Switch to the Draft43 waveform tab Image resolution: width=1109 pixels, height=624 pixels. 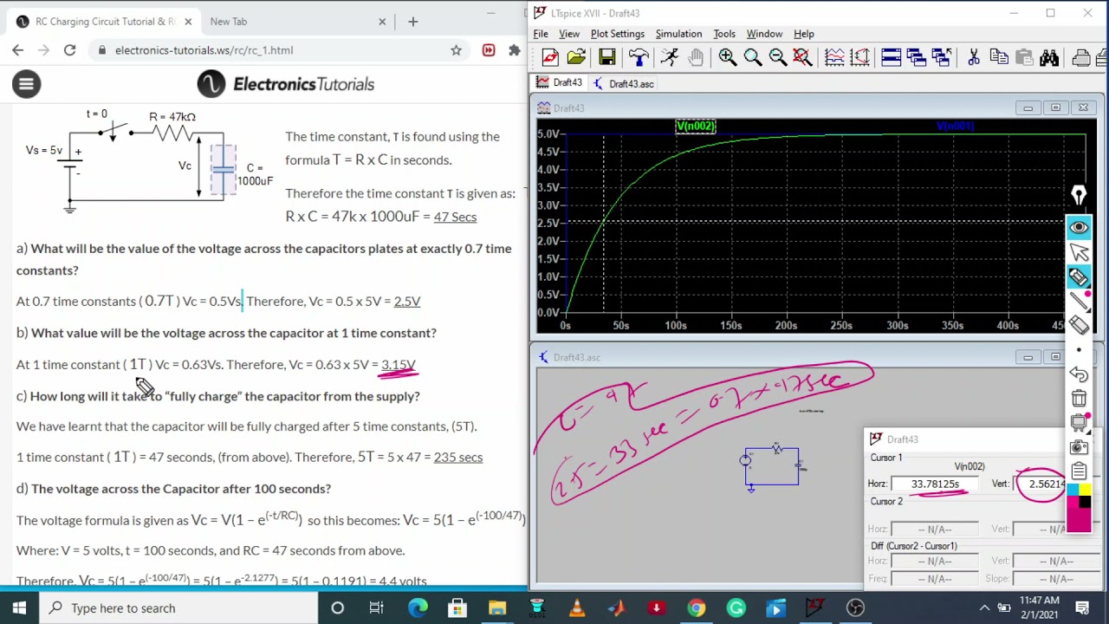click(560, 83)
